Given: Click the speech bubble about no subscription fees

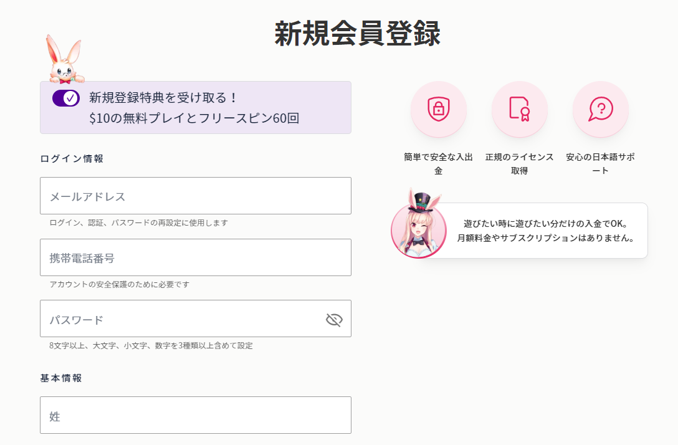Looking at the screenshot, I should point(546,231).
